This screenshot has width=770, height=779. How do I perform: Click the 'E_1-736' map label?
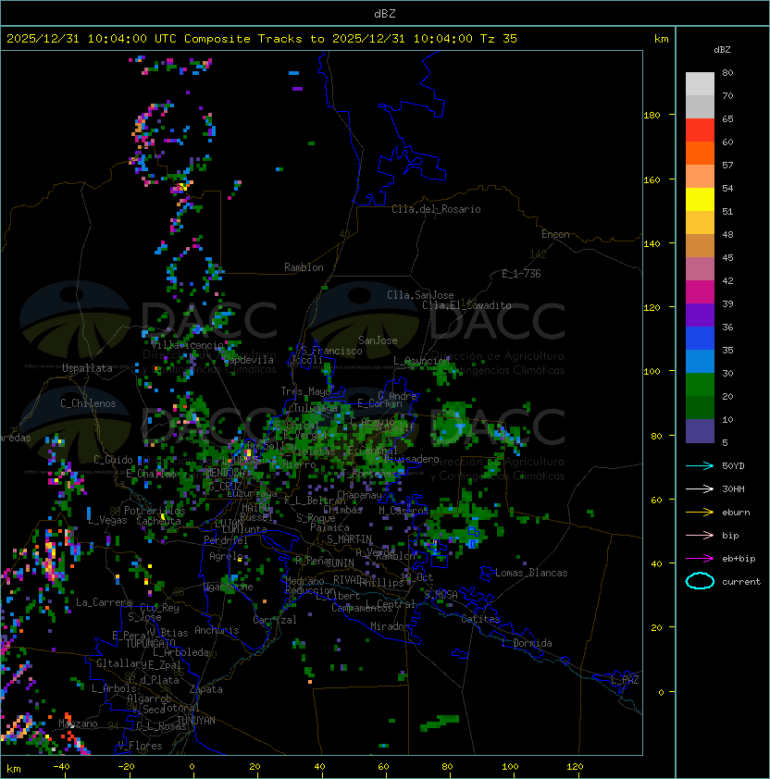click(x=521, y=274)
